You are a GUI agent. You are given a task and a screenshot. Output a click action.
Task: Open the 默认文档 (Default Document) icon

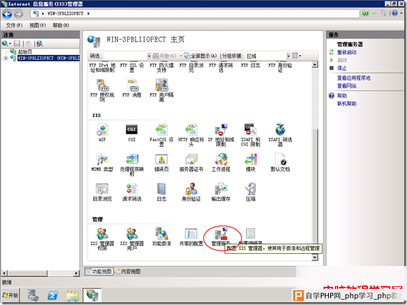[x=280, y=161]
